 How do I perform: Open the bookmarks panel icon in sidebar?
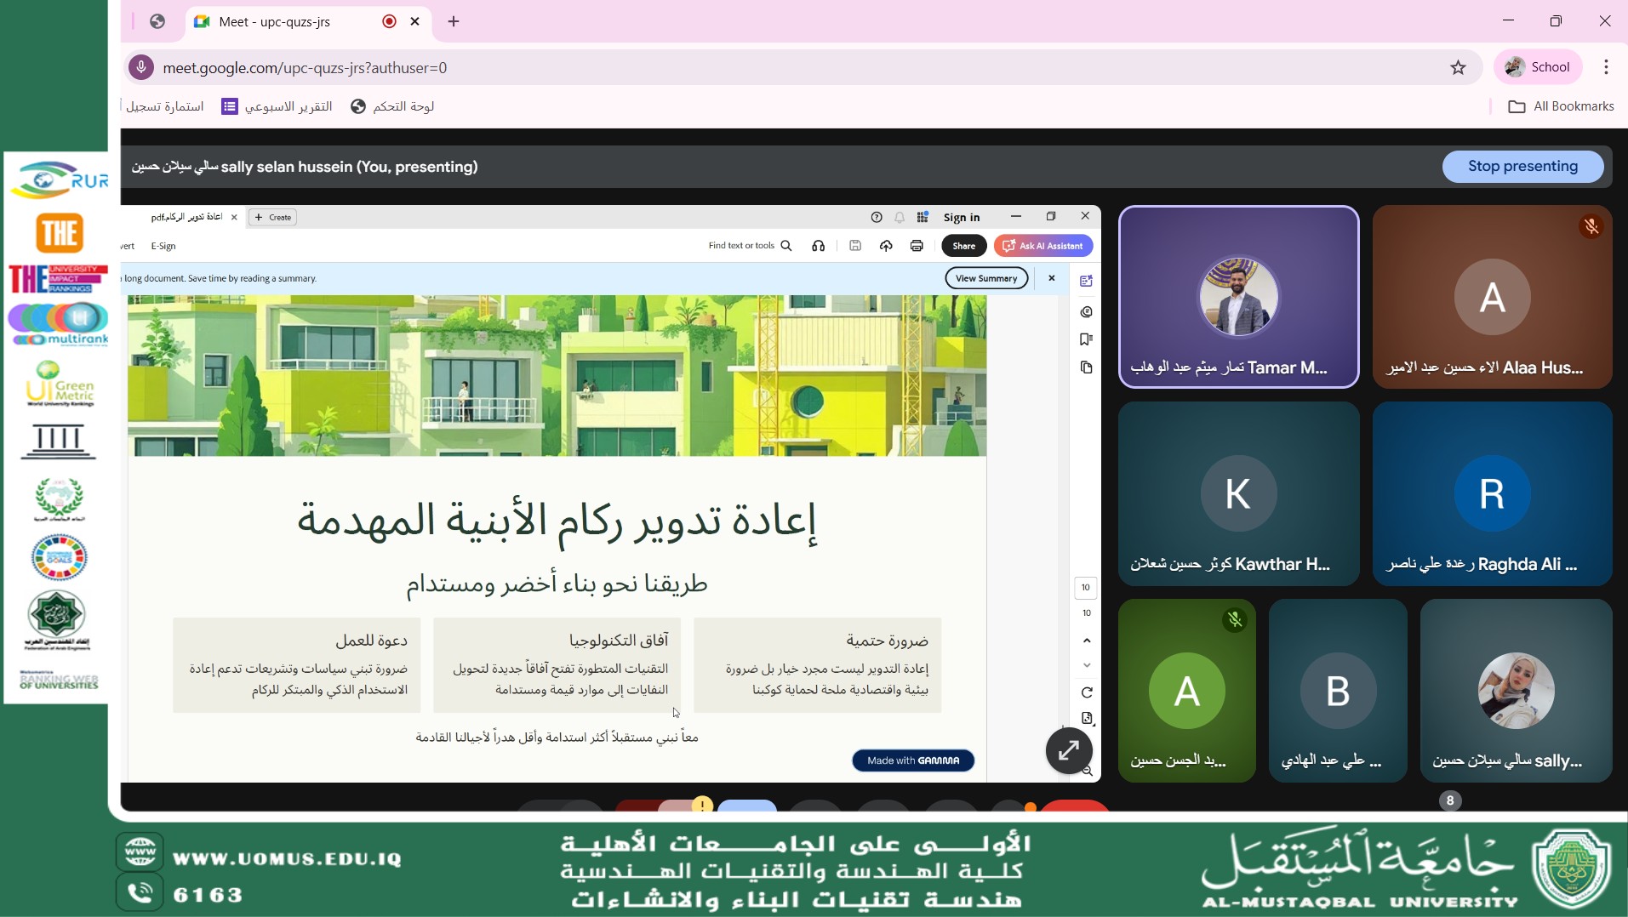pos(1086,339)
